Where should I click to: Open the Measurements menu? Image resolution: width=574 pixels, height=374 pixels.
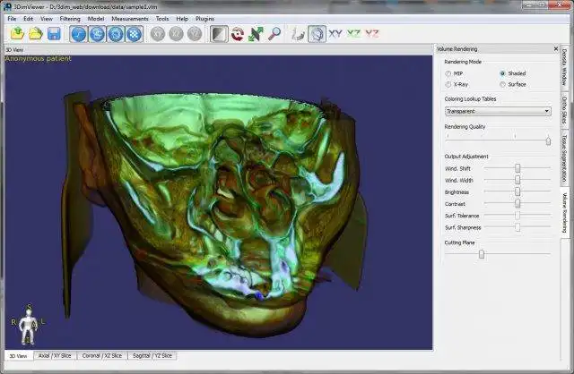(x=130, y=19)
